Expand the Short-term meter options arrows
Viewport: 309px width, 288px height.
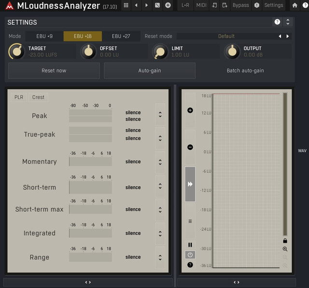click(x=160, y=186)
